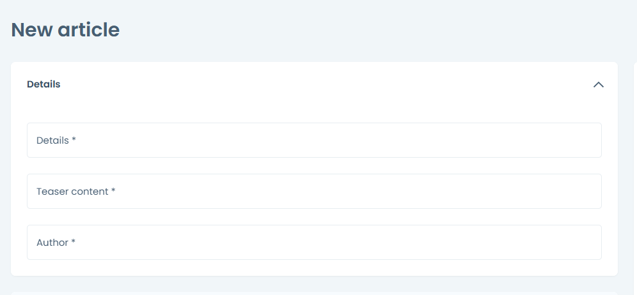This screenshot has height=295, width=637.
Task: Click the right end of the Teaser content field
Action: (588, 191)
